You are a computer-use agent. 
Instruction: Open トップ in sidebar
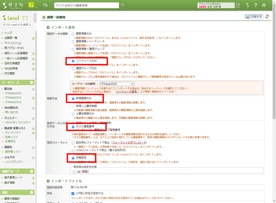[8, 33]
